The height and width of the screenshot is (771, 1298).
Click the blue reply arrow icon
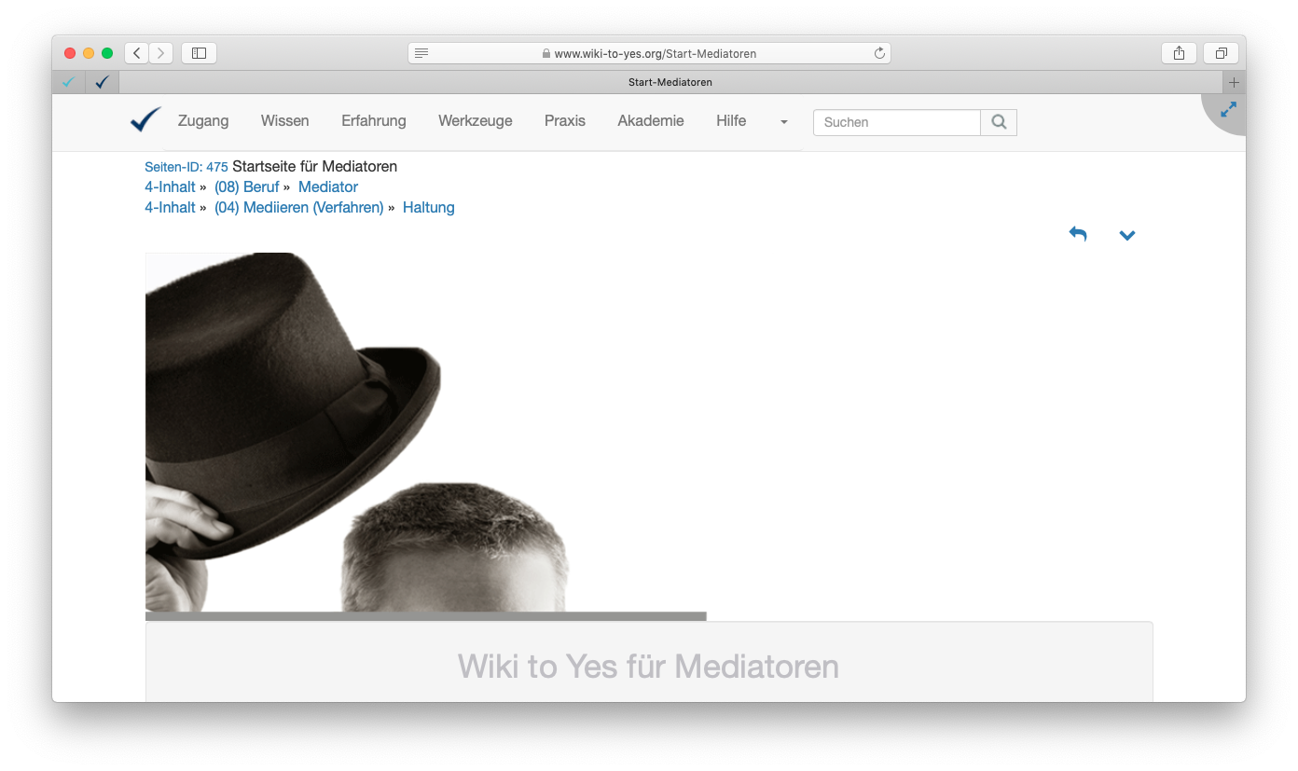[x=1078, y=234]
